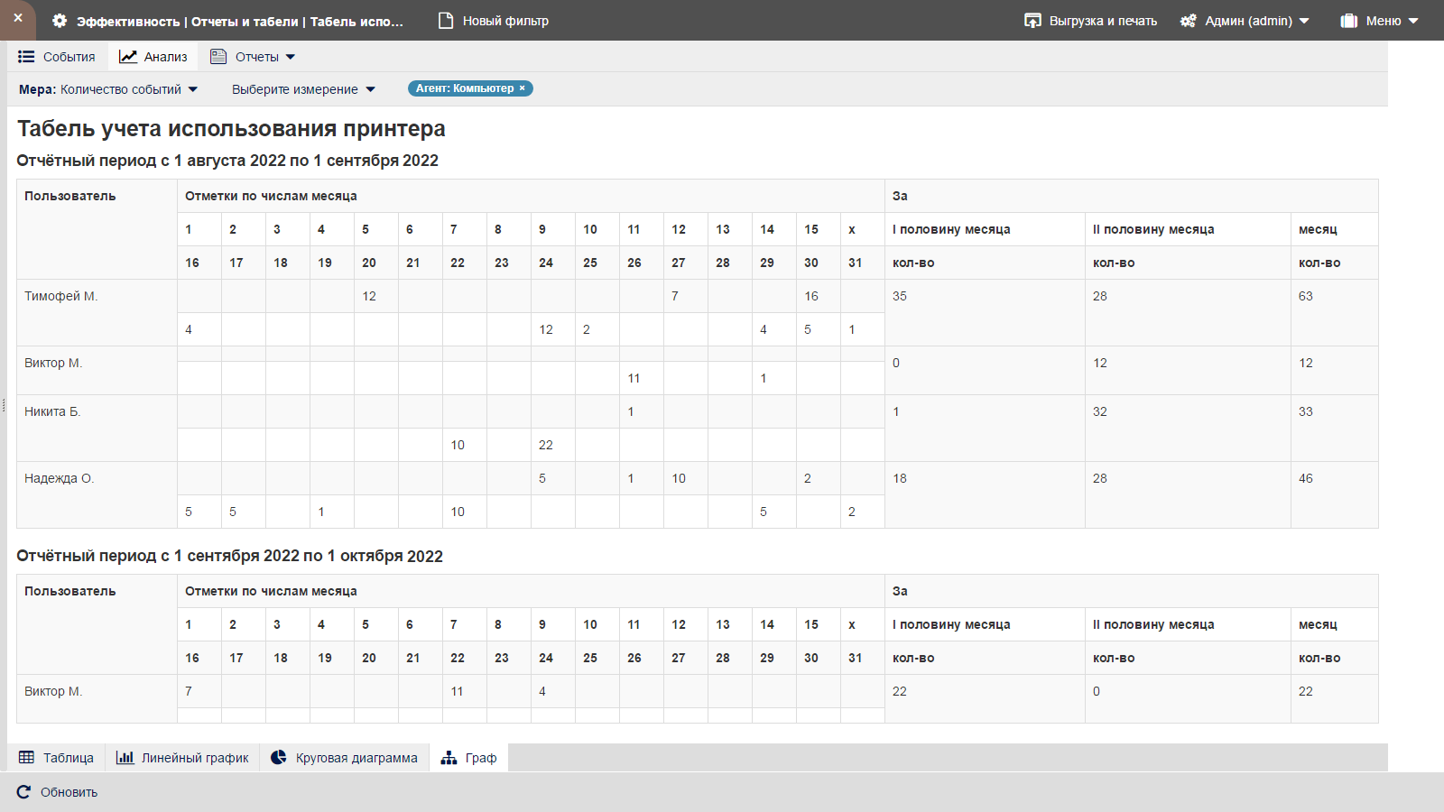The image size is (1444, 812).
Task: Display the Круговая диаграмма pie chart
Action: pos(345,758)
